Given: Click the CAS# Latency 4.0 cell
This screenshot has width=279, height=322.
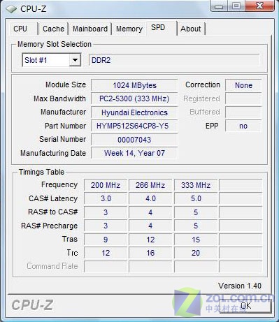Looking at the screenshot, I should [150, 198].
